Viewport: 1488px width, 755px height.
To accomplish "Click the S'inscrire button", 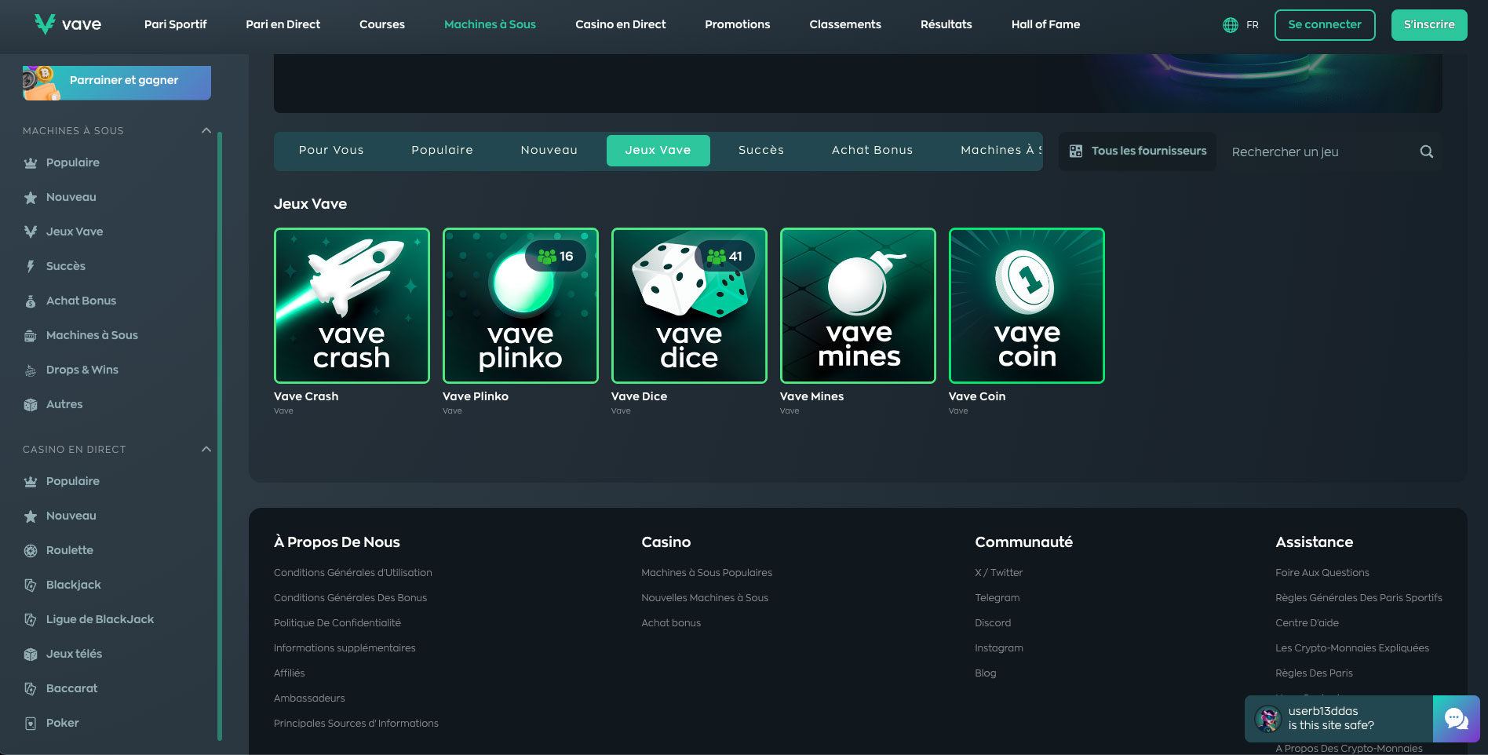I will click(x=1429, y=25).
